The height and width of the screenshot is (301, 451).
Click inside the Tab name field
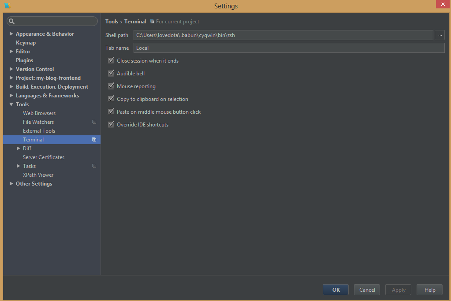point(220,48)
